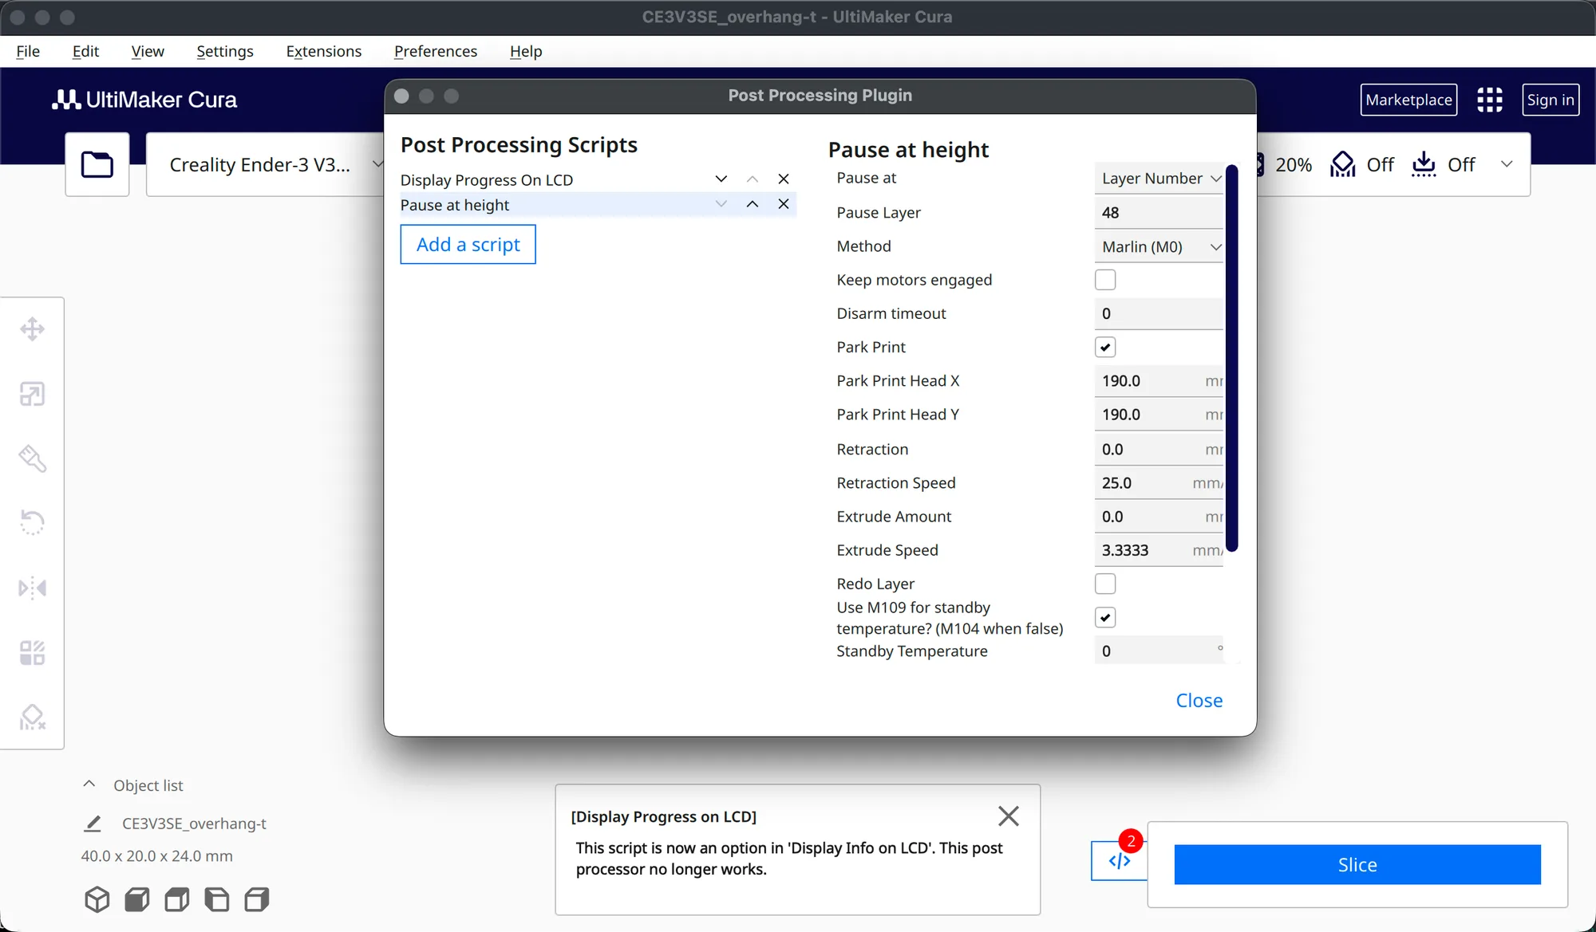Image resolution: width=1596 pixels, height=932 pixels.
Task: Select CE3V3SE_overhang-t in object list
Action: point(194,824)
